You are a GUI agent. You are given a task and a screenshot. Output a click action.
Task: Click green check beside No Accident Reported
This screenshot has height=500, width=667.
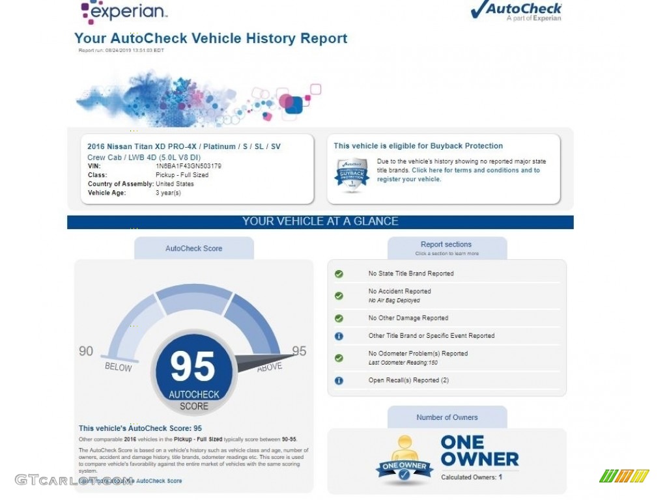click(x=339, y=296)
